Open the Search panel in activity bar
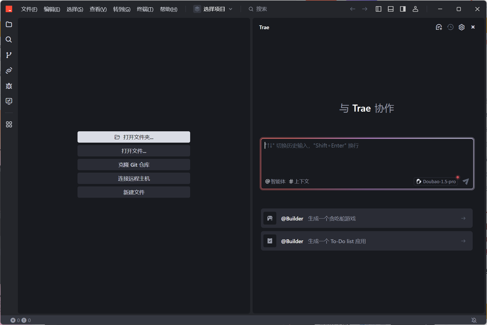The width and height of the screenshot is (487, 325). coord(9,40)
